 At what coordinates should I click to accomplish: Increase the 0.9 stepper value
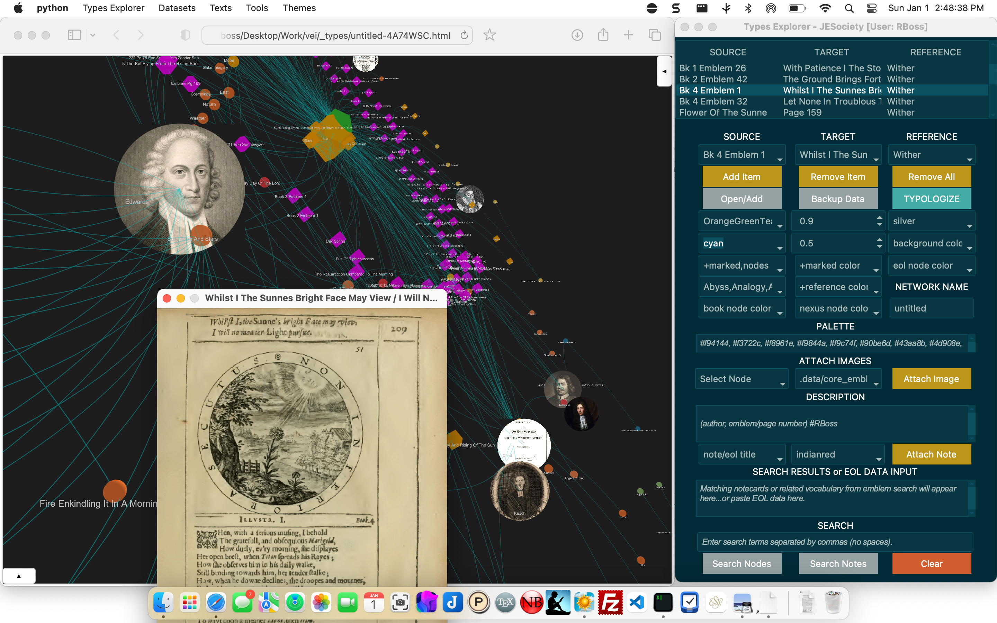(x=879, y=218)
